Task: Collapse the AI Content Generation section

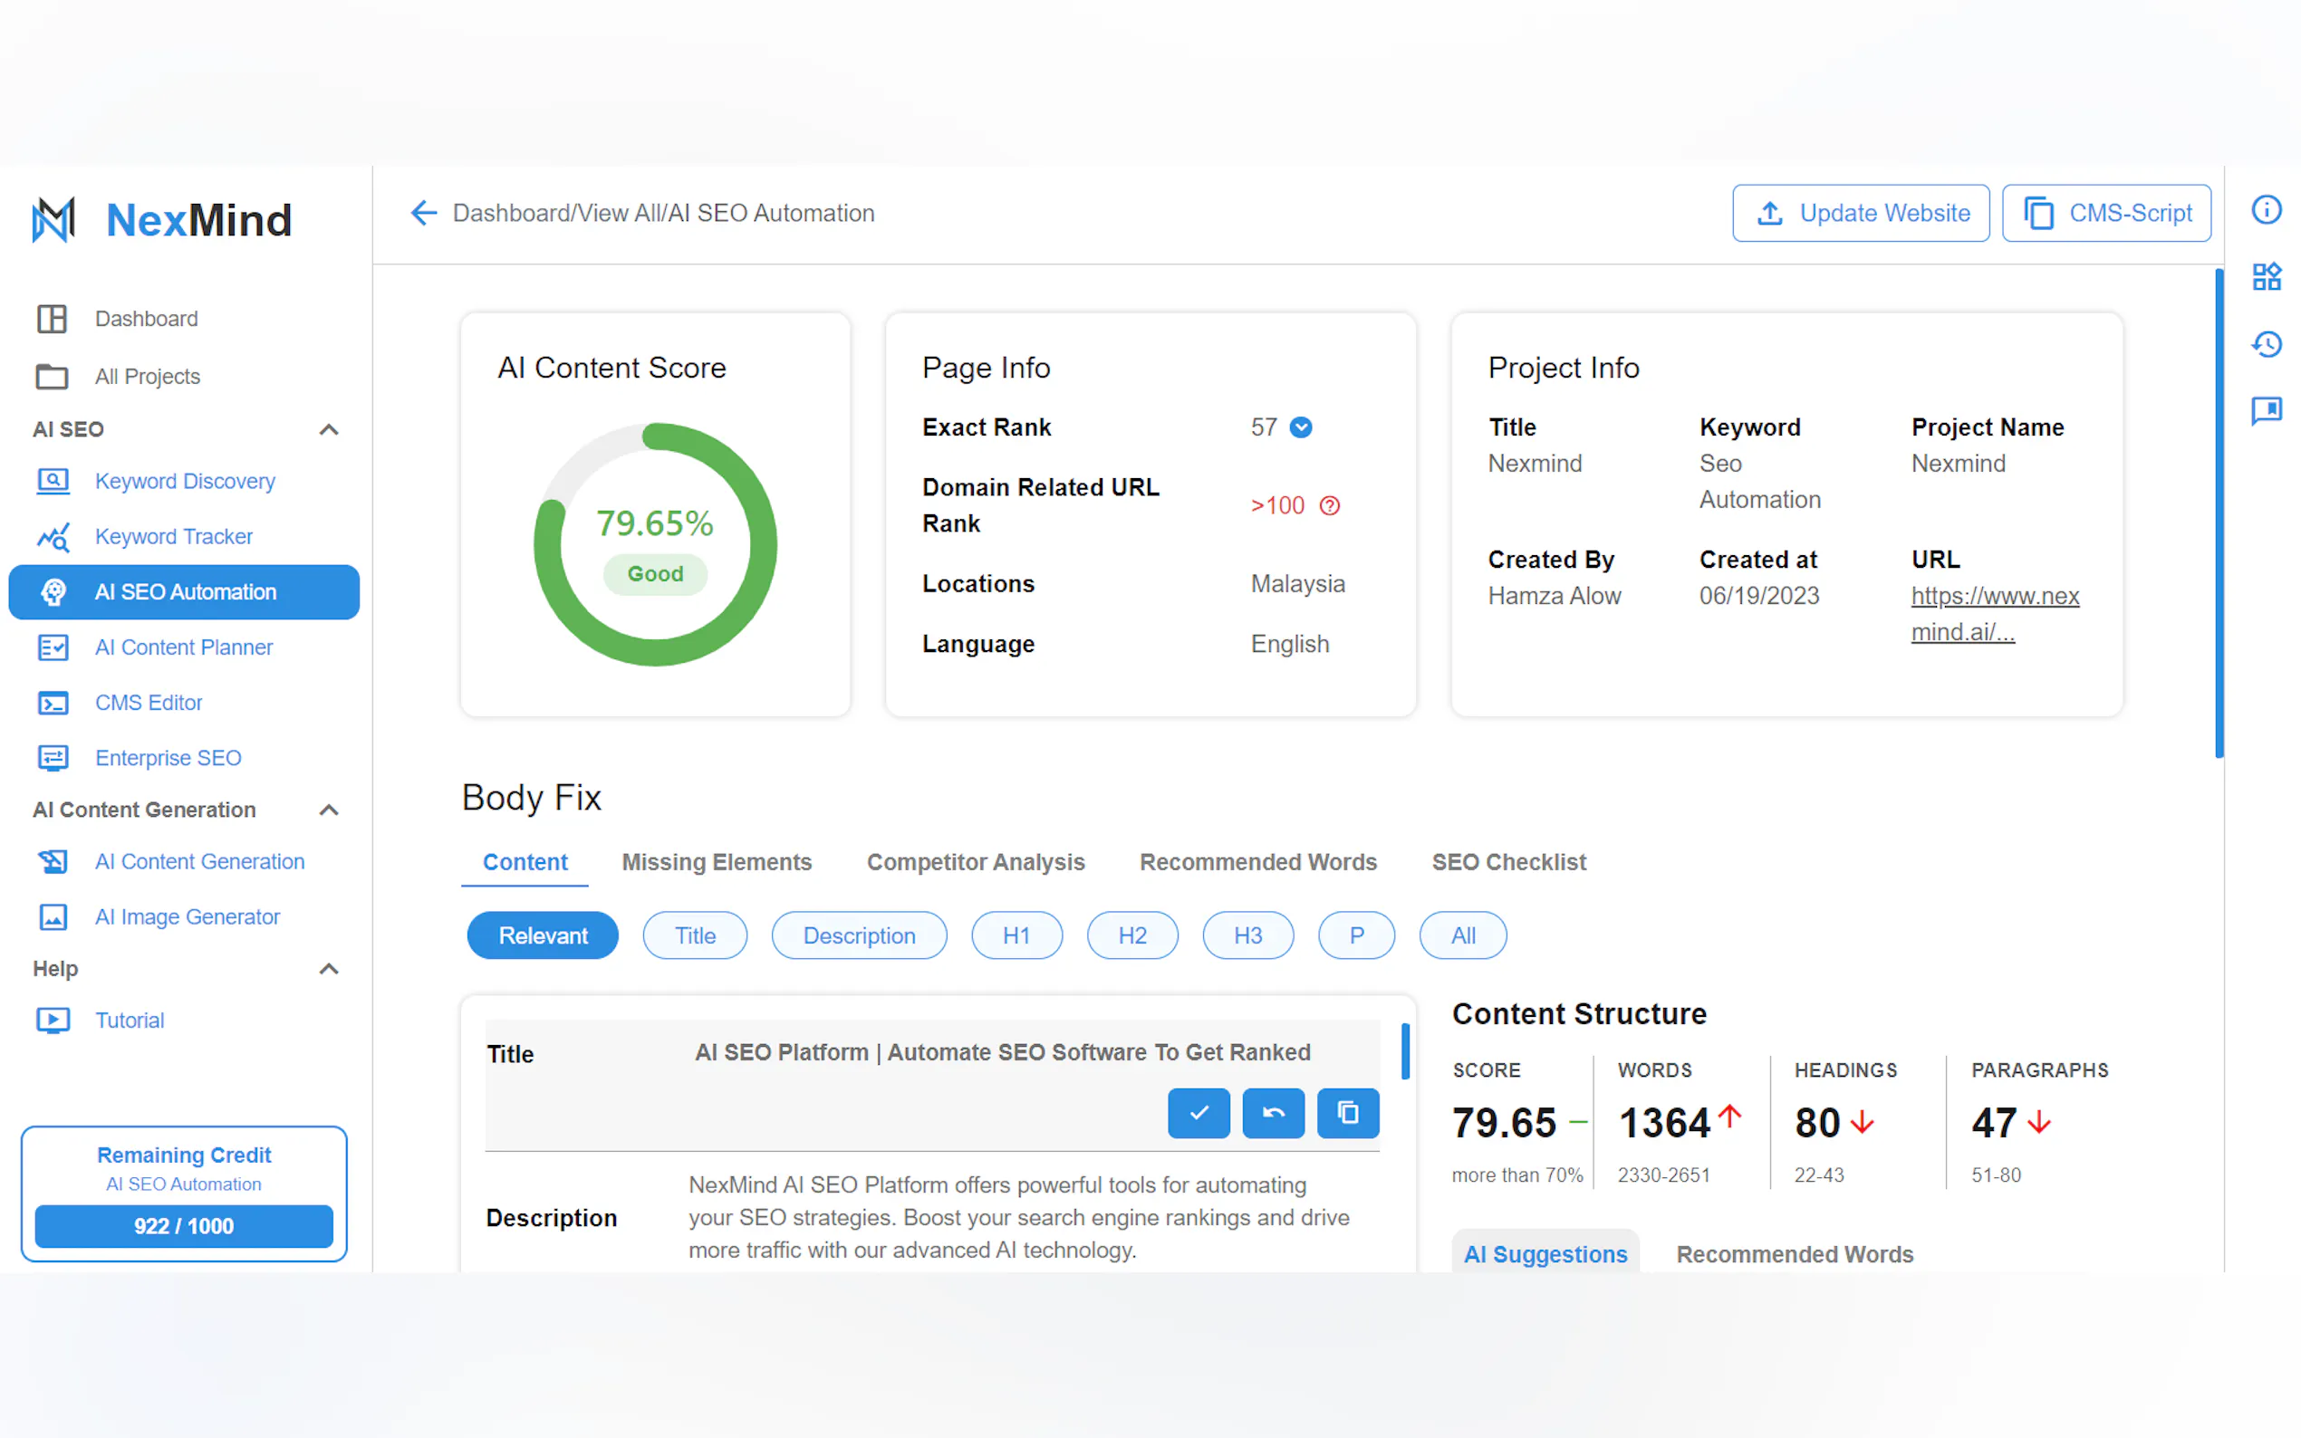Action: pos(328,810)
